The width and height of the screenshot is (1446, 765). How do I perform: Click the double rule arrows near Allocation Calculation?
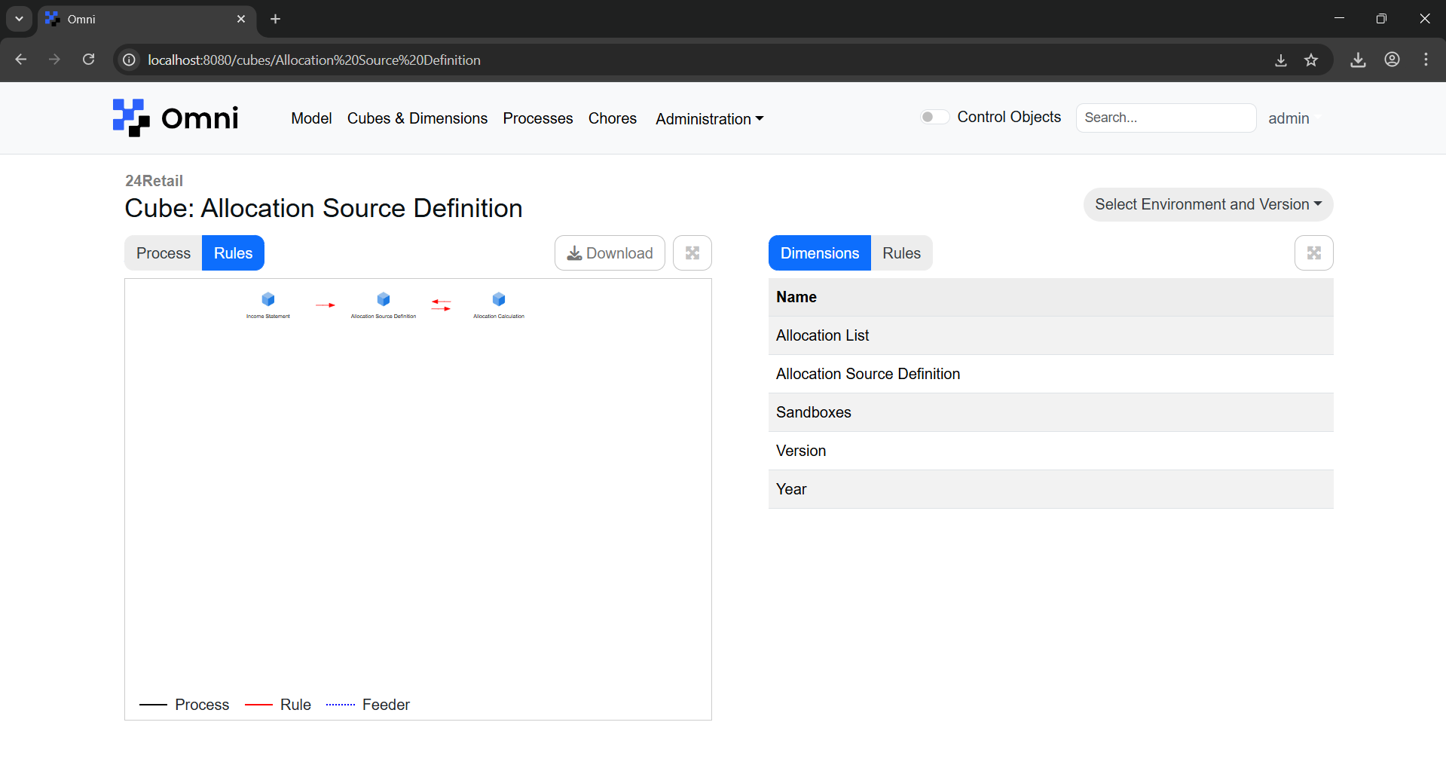(441, 305)
